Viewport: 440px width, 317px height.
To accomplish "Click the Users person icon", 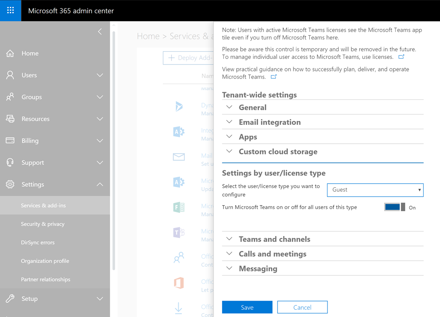I will (x=10, y=75).
